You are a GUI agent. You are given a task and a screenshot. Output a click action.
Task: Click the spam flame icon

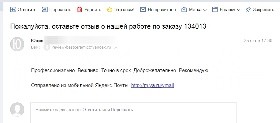point(109,9)
